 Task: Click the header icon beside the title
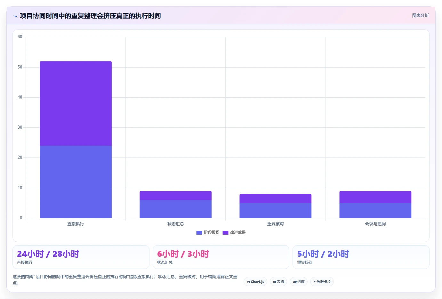[15, 16]
